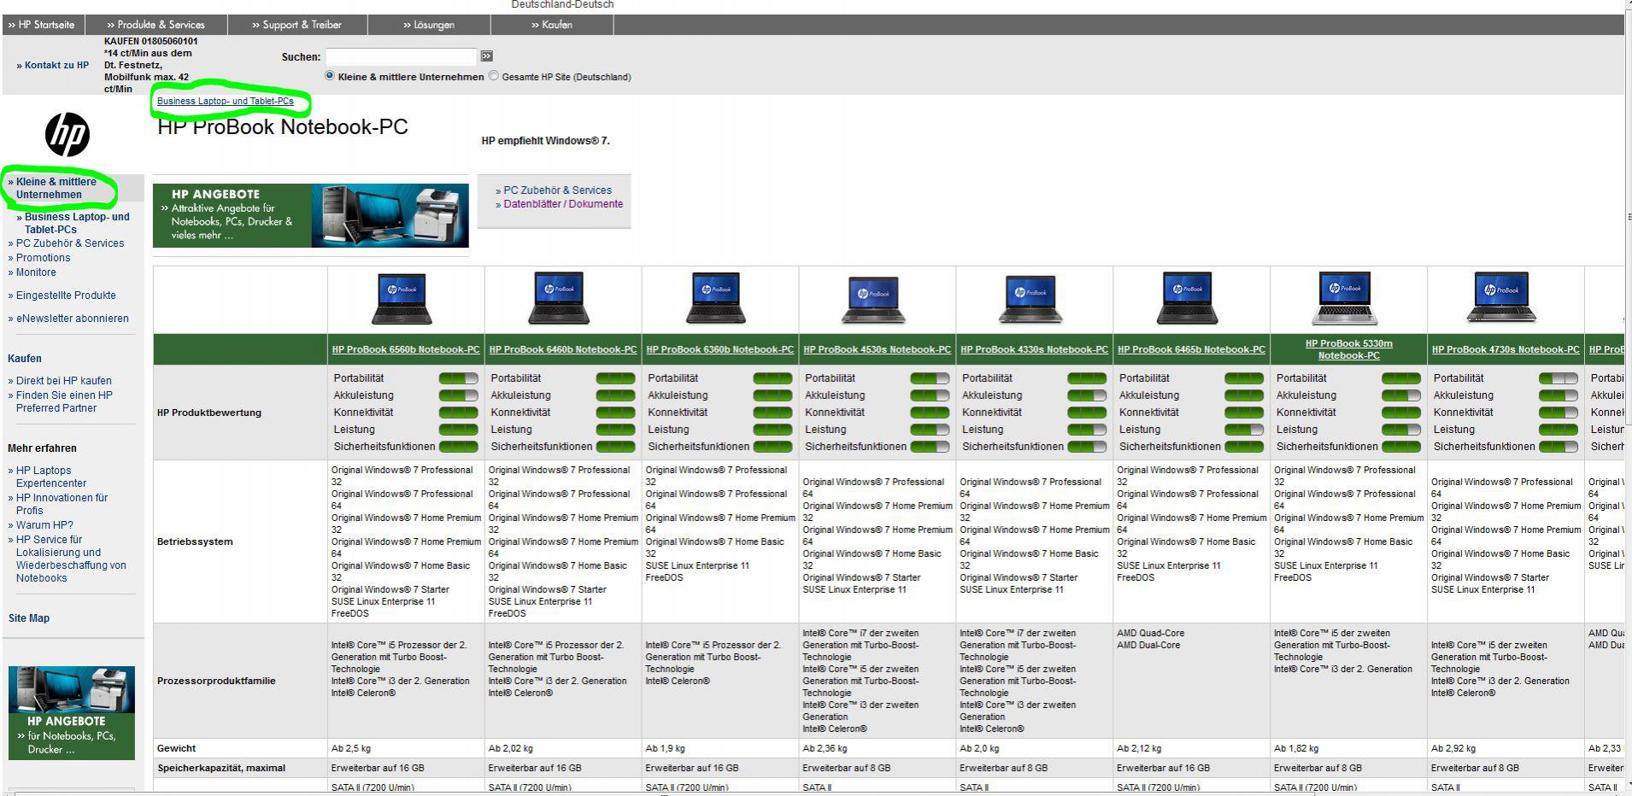Open HP ProBook 4330s Notebook-PC link

pyautogui.click(x=1035, y=349)
